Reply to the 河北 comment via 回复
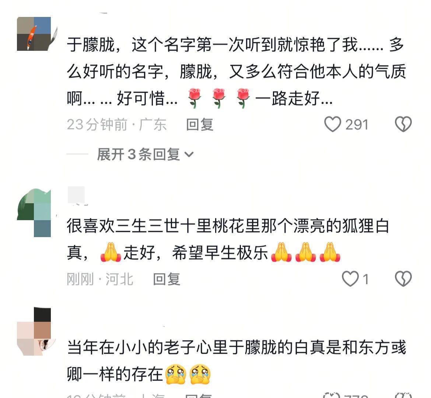431x398 pixels. pyautogui.click(x=167, y=279)
